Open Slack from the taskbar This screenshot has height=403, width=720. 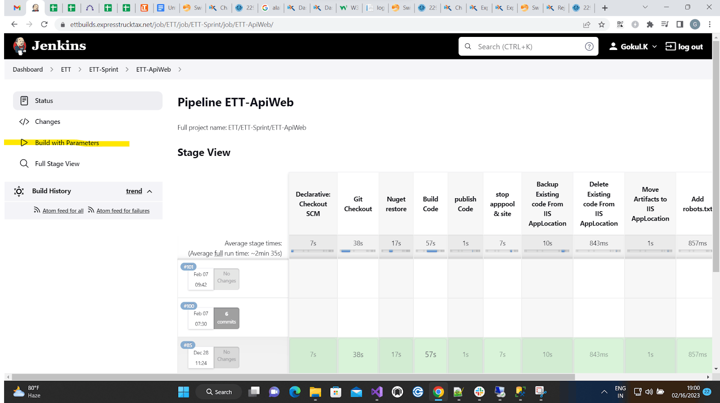[479, 392]
